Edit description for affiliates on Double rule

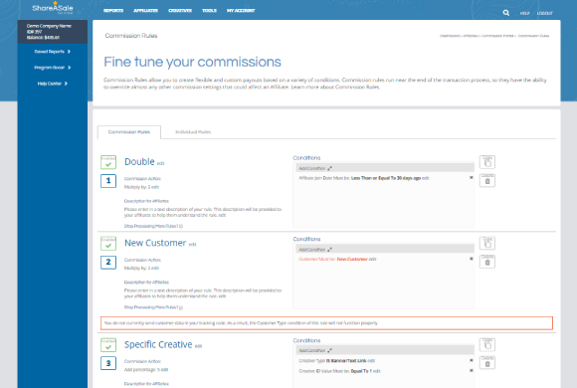222,215
